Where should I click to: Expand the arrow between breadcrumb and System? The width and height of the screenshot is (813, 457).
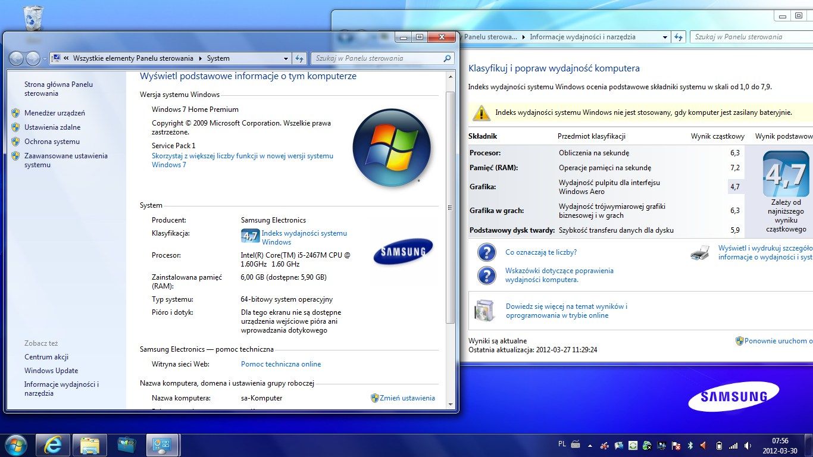coord(201,58)
